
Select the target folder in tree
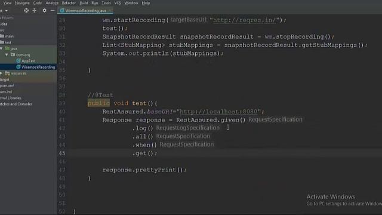click(5, 79)
